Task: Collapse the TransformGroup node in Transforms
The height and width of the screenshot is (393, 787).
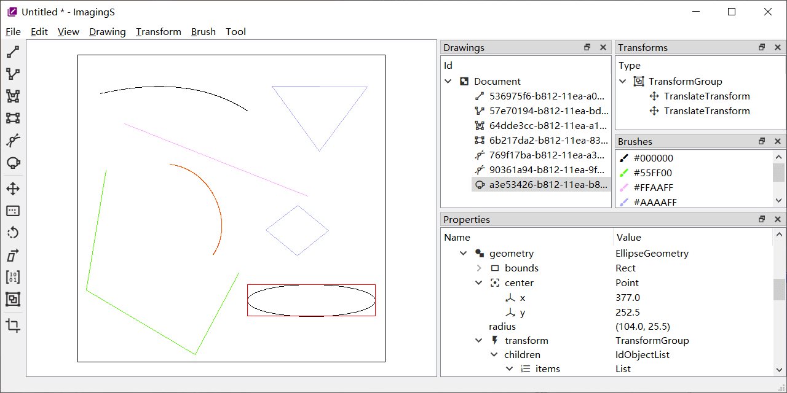Action: tap(623, 81)
